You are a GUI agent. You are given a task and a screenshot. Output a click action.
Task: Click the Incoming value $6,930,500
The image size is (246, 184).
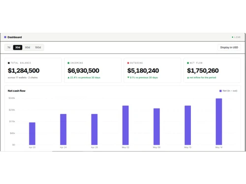[x=83, y=71]
